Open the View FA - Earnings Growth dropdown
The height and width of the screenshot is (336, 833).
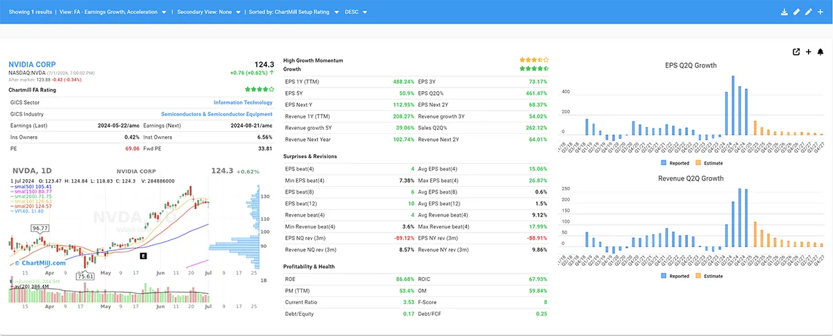click(112, 12)
